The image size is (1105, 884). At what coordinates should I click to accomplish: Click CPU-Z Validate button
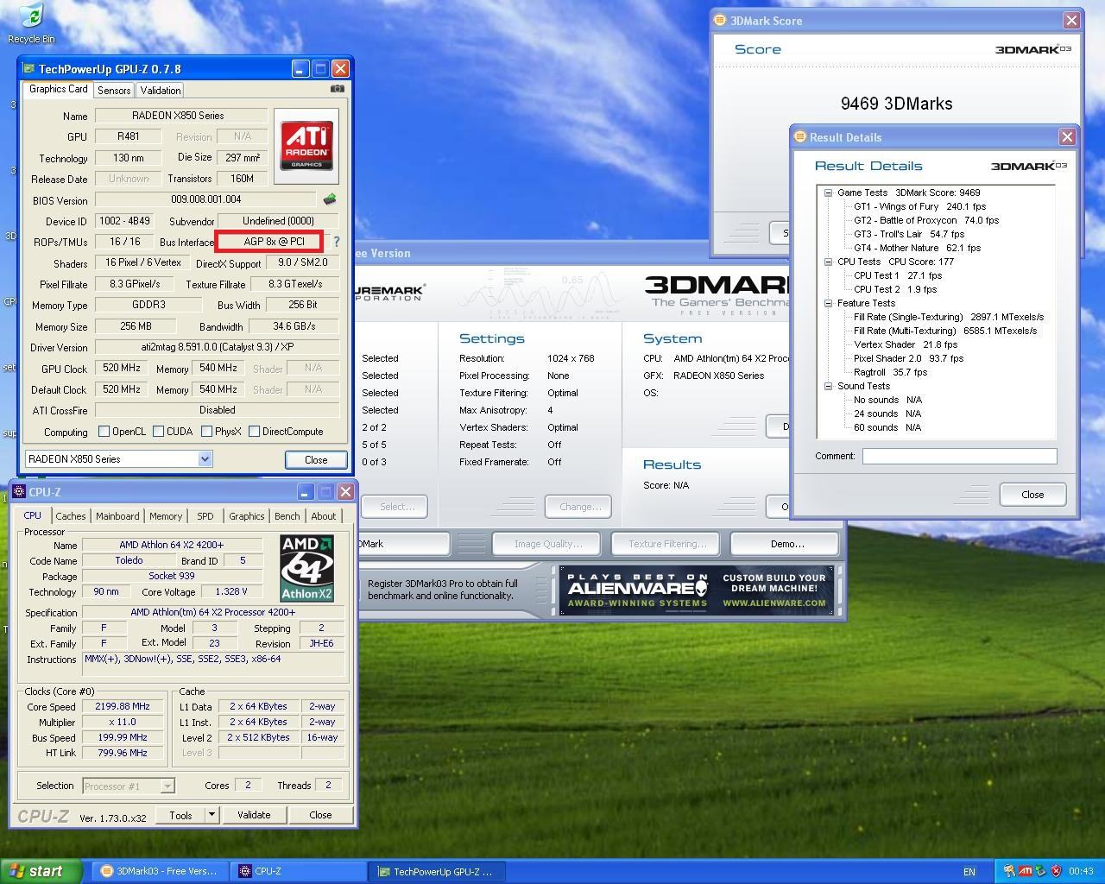coord(254,815)
